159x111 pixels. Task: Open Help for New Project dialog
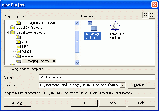[x=141, y=103]
